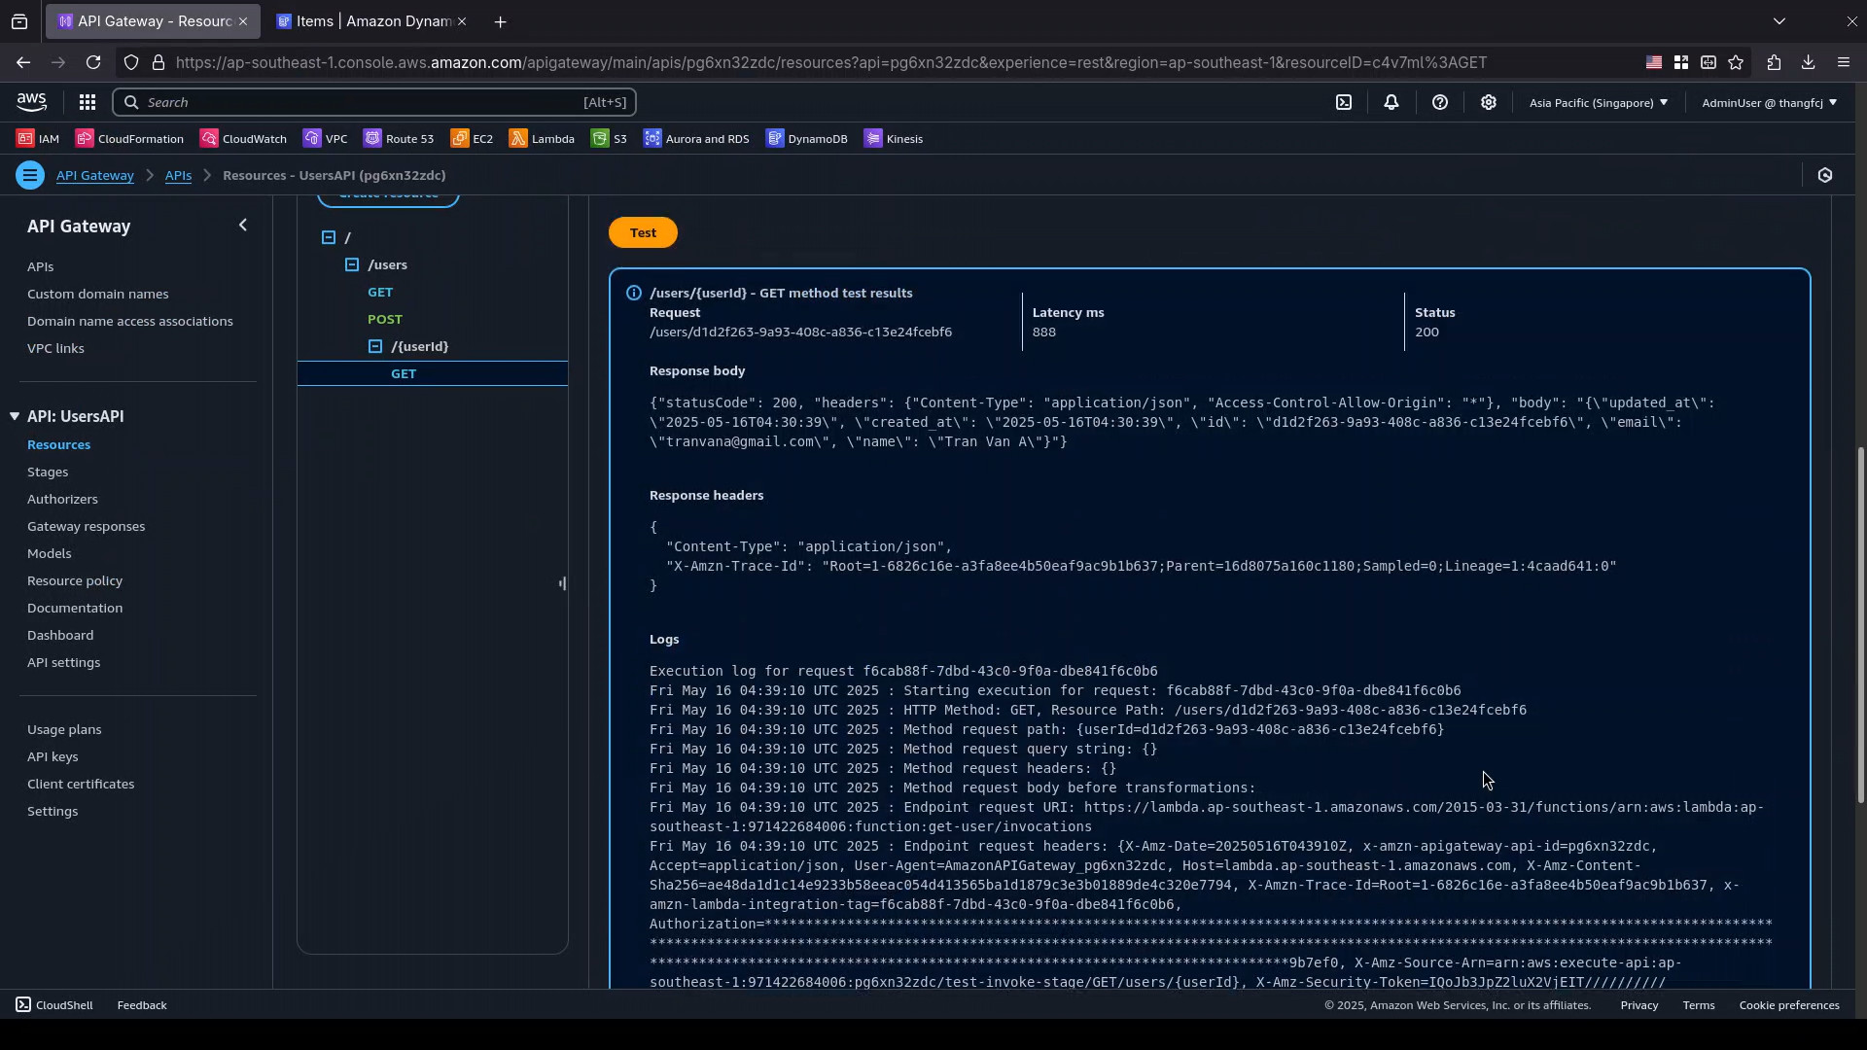Reload the browser page
1867x1050 pixels.
[x=93, y=62]
